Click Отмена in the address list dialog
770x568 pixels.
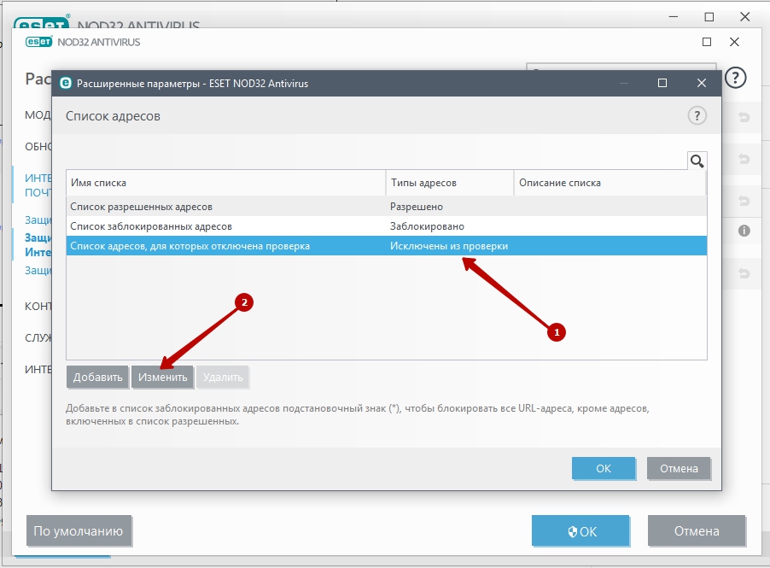pos(679,468)
